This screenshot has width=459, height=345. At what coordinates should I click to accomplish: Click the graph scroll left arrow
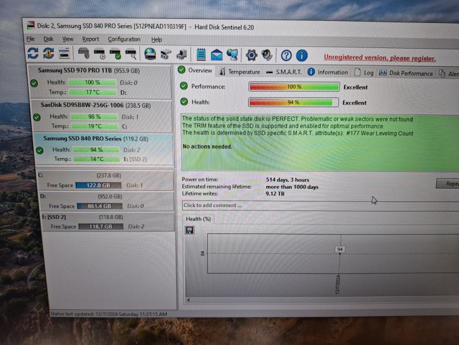[188, 299]
